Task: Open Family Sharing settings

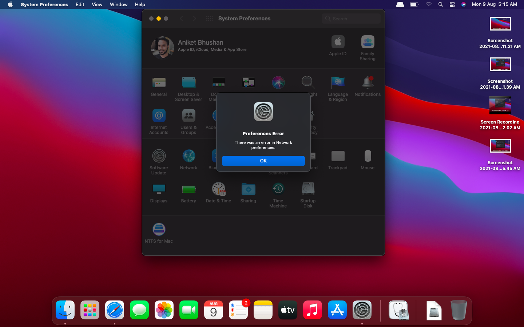Action: point(368,43)
